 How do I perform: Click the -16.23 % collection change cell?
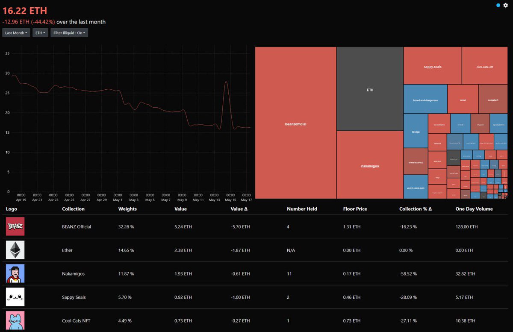(x=408, y=226)
